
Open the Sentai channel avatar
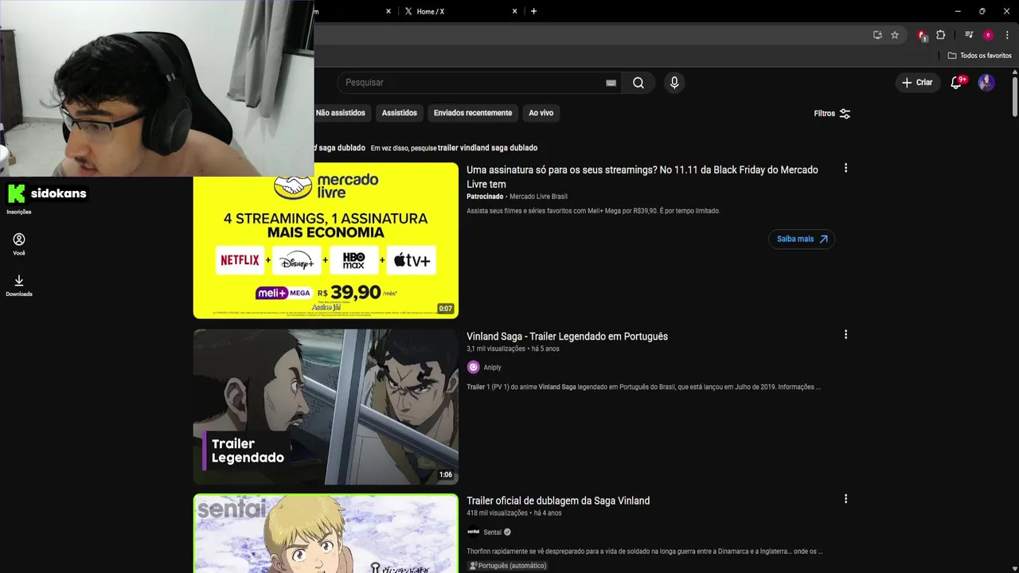(474, 532)
